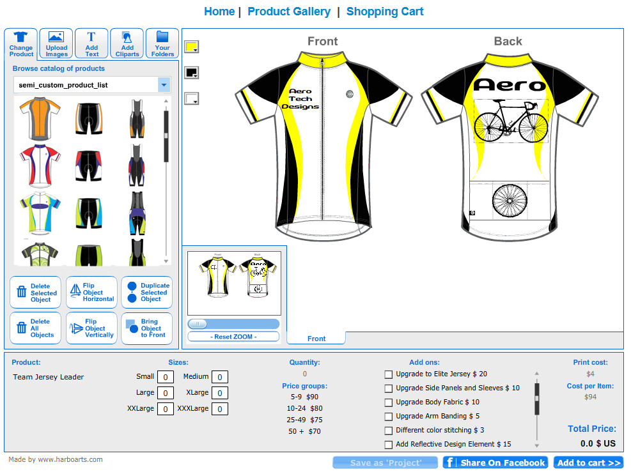Enable Upgrade Arm Banding add-on
The image size is (631, 474).
[x=388, y=417]
